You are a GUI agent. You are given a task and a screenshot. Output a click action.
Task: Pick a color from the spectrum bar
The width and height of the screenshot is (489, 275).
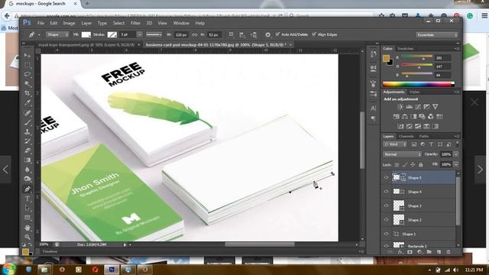click(x=418, y=84)
